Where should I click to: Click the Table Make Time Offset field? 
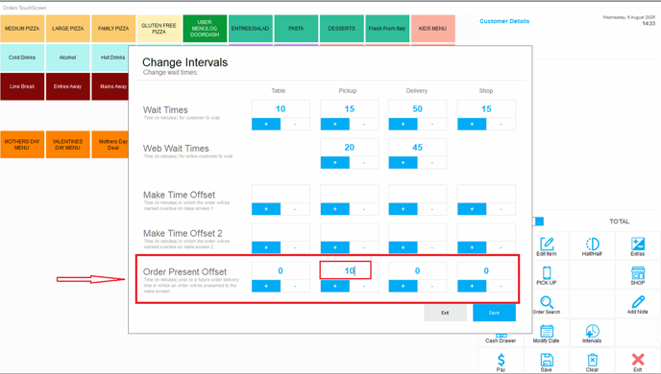pyautogui.click(x=281, y=194)
